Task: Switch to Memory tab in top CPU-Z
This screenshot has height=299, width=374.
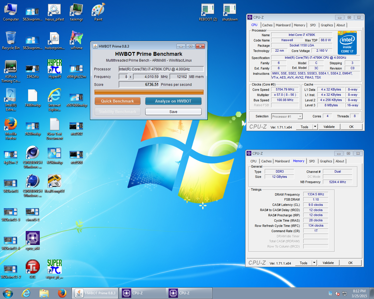Action: coord(299,25)
